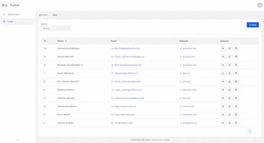View details for Patricia Lebsack row
This screenshot has height=143, width=264.
[x=223, y=98]
